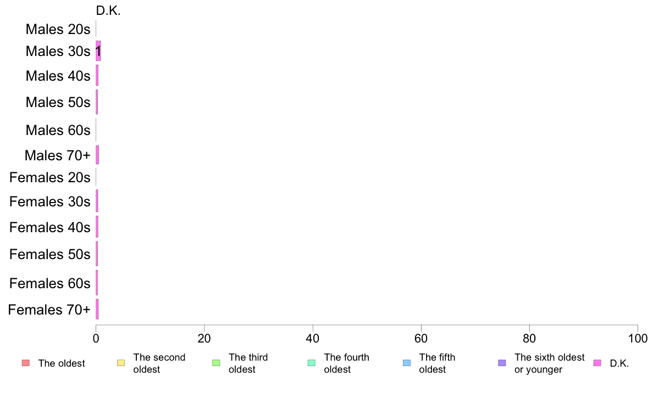Click the green 'The third oldest' legend swatch
The image size is (653, 404).
[x=216, y=363]
